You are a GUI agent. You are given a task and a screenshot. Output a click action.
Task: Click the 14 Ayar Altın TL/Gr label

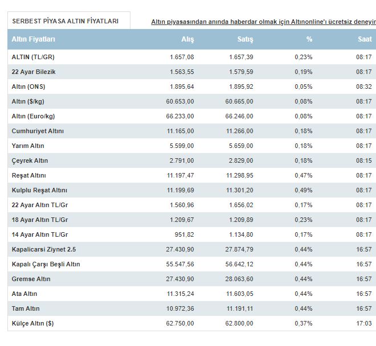(x=40, y=234)
